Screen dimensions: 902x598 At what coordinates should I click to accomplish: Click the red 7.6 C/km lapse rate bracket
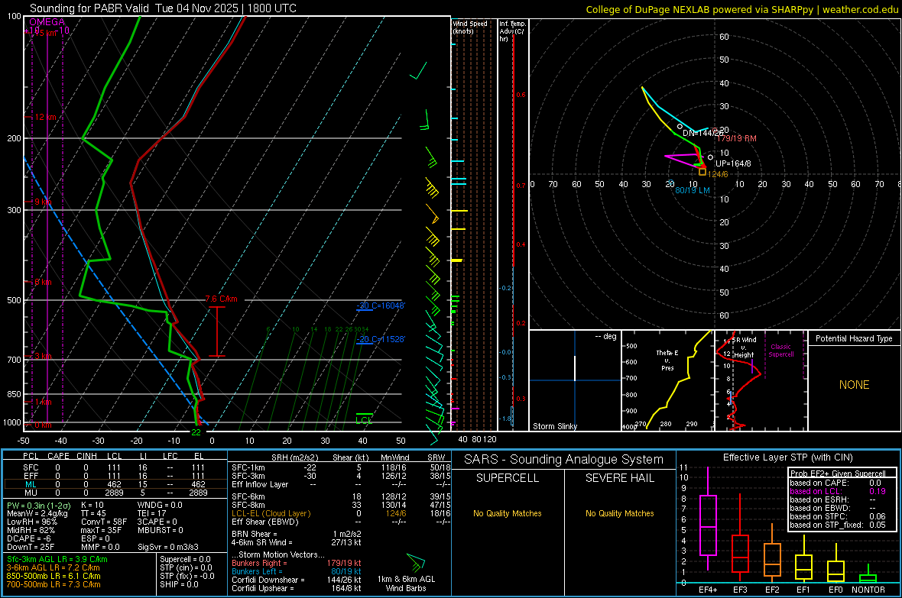tap(217, 331)
